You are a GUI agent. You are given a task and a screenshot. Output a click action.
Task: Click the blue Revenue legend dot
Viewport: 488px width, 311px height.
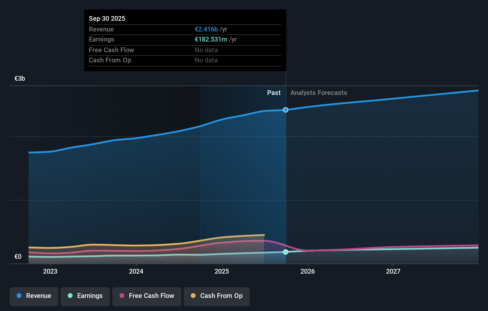point(18,296)
